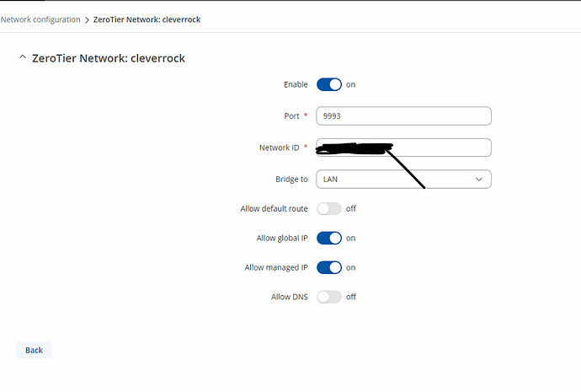The image size is (581, 392).
Task: Disable the Allow global IP switch
Action: click(x=329, y=238)
